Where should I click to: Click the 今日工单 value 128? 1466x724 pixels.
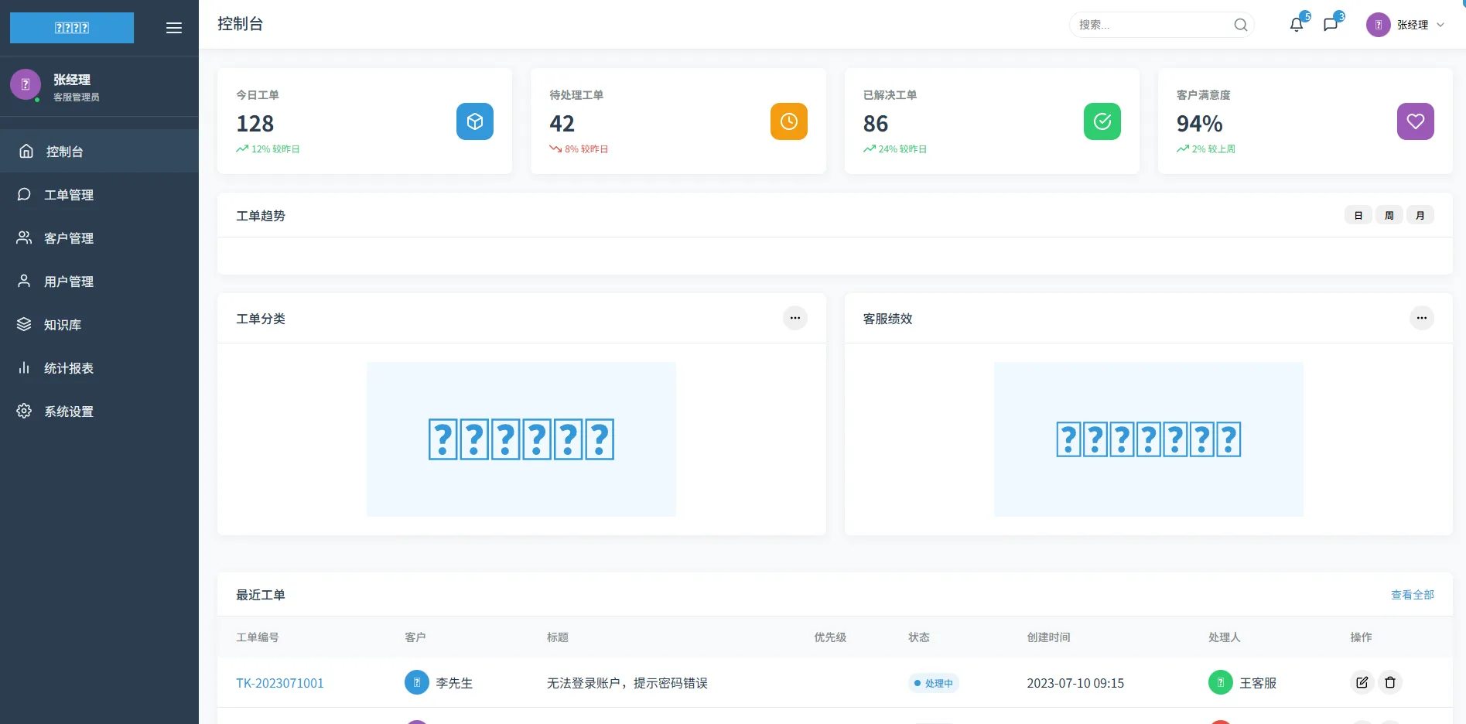point(255,124)
